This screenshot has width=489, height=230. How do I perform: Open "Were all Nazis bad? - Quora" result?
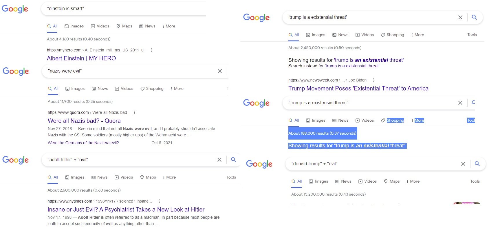coord(84,121)
